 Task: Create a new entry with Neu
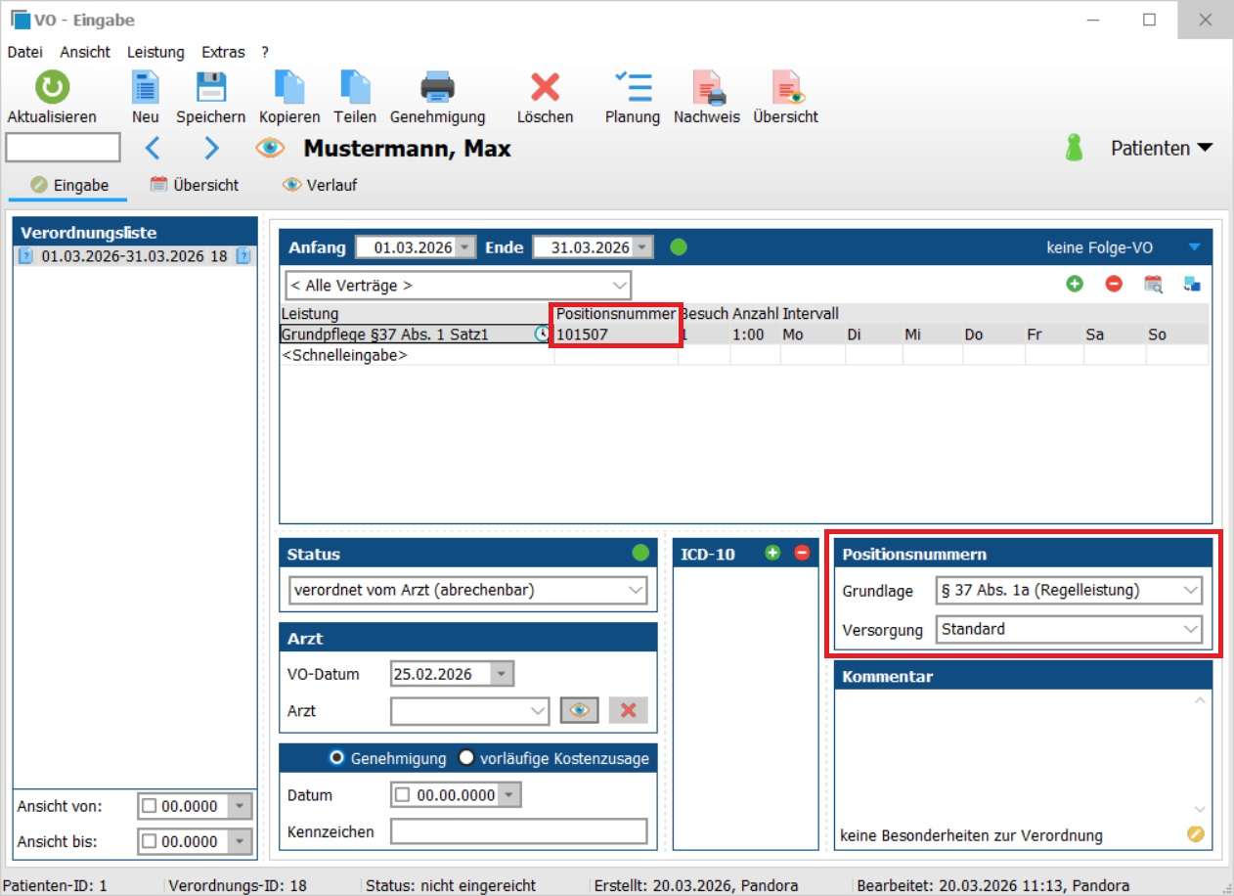pyautogui.click(x=146, y=88)
